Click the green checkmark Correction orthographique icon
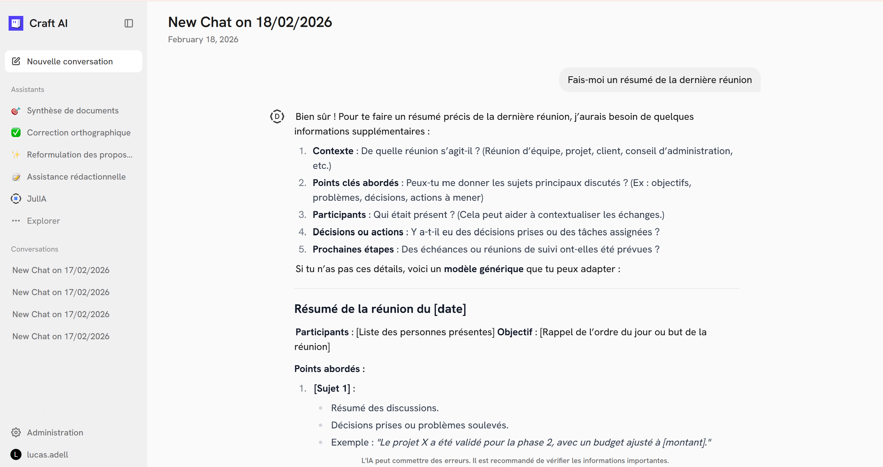 16,133
